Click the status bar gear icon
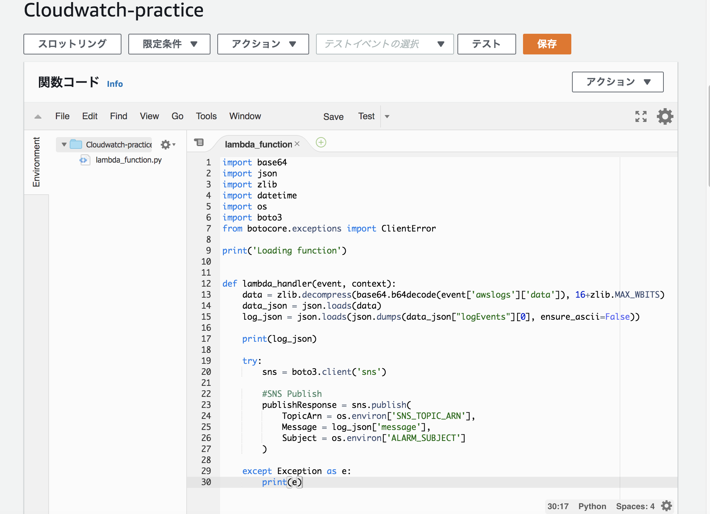 click(666, 506)
